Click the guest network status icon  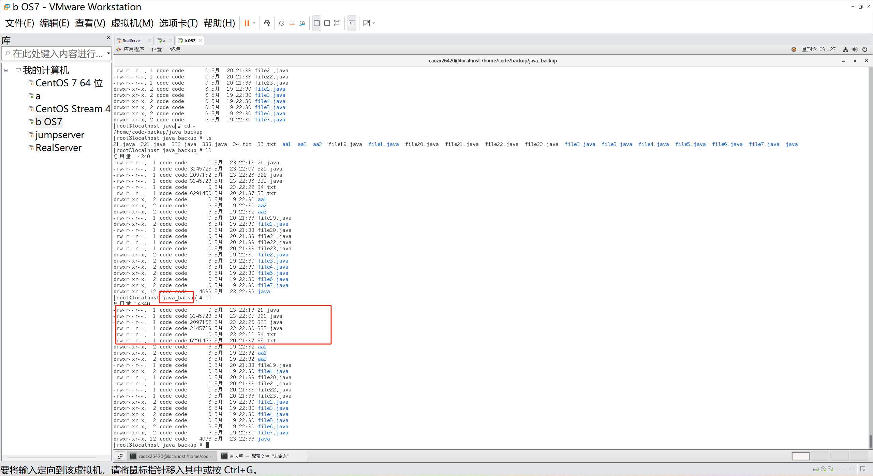tap(845, 49)
